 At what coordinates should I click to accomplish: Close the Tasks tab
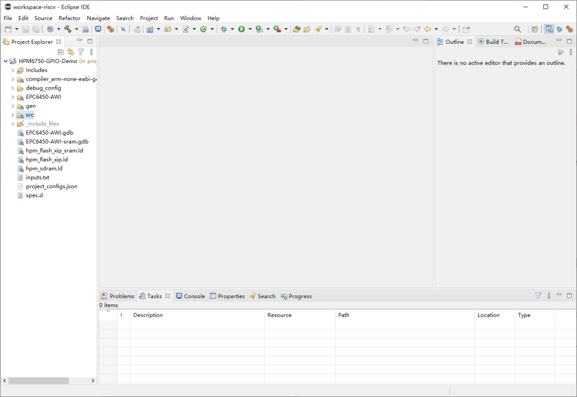pyautogui.click(x=168, y=296)
